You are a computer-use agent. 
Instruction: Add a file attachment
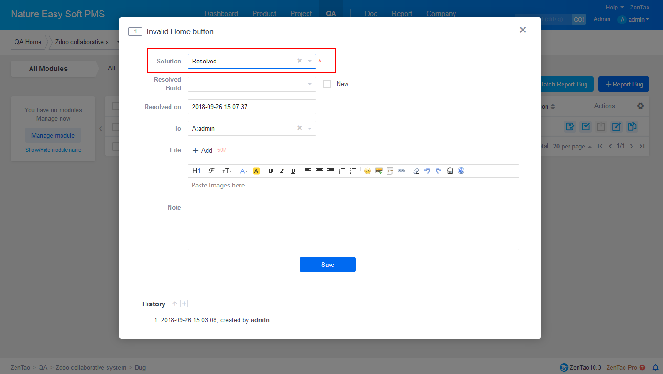tap(202, 150)
